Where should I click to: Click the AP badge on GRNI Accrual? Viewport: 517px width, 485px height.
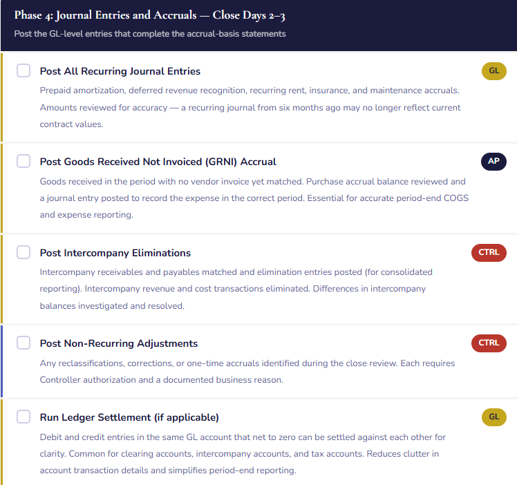point(493,162)
